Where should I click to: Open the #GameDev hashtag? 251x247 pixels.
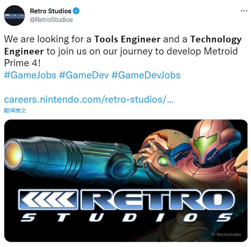coord(84,75)
